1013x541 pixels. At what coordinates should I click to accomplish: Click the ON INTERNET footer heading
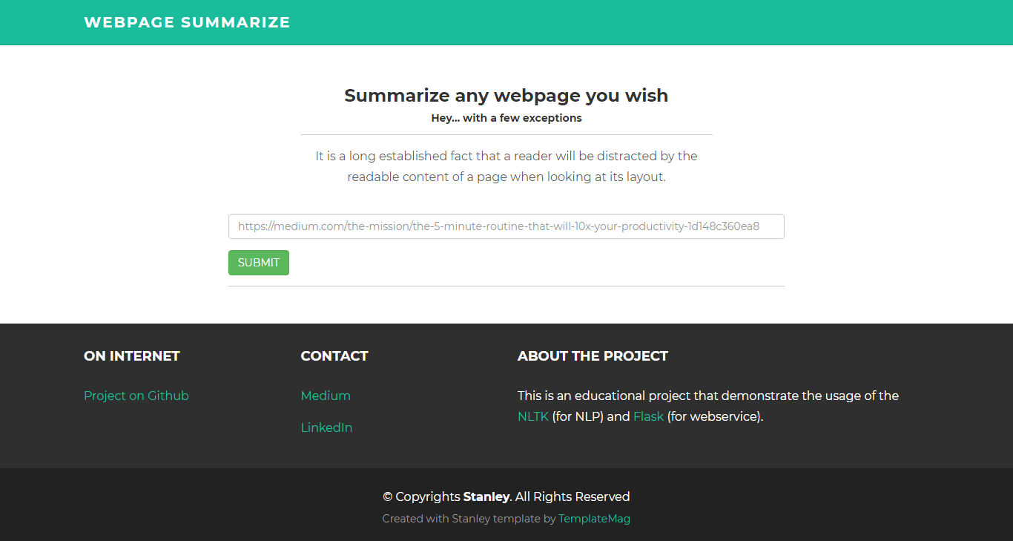(x=132, y=356)
